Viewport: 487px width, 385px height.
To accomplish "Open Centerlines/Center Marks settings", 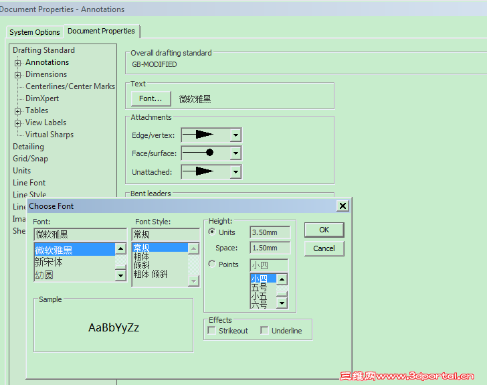I will [70, 86].
